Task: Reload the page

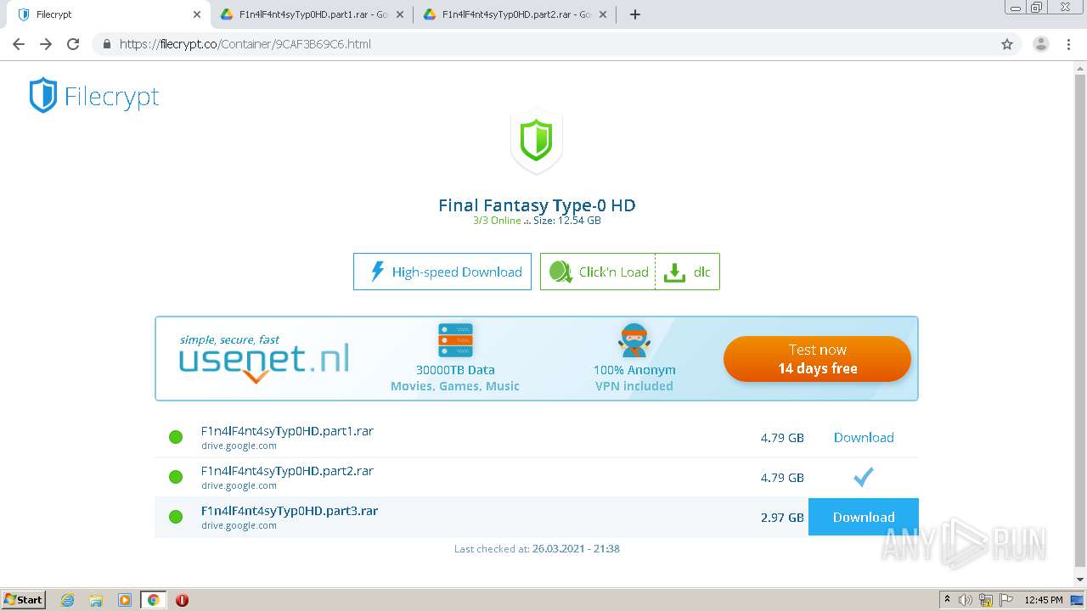Action: (73, 44)
